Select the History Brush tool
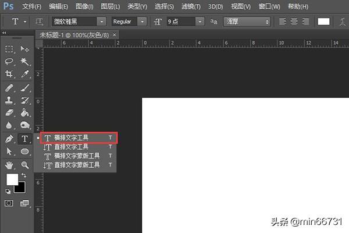The image size is (349, 233). pos(24,100)
